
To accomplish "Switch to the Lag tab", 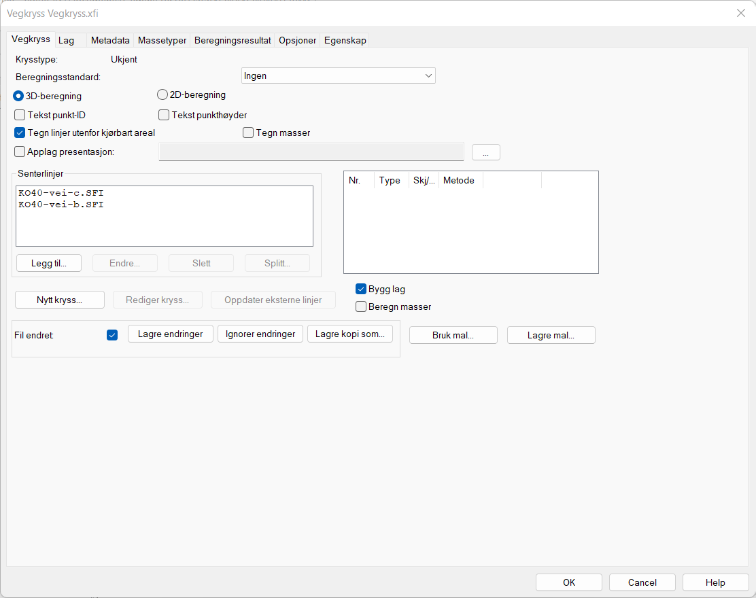I will point(67,41).
